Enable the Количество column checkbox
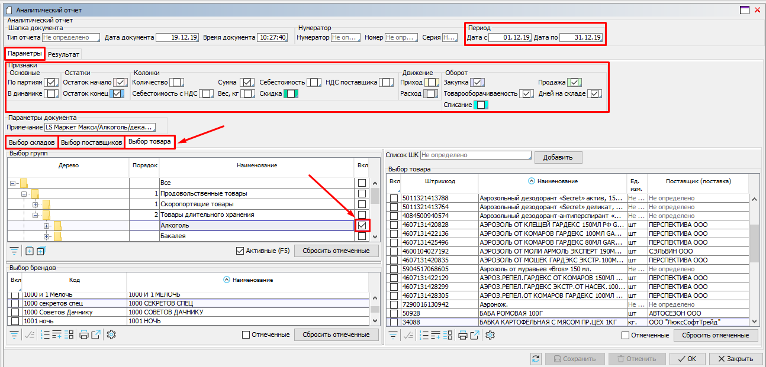Viewport: 766px width, 367px height. point(177,82)
